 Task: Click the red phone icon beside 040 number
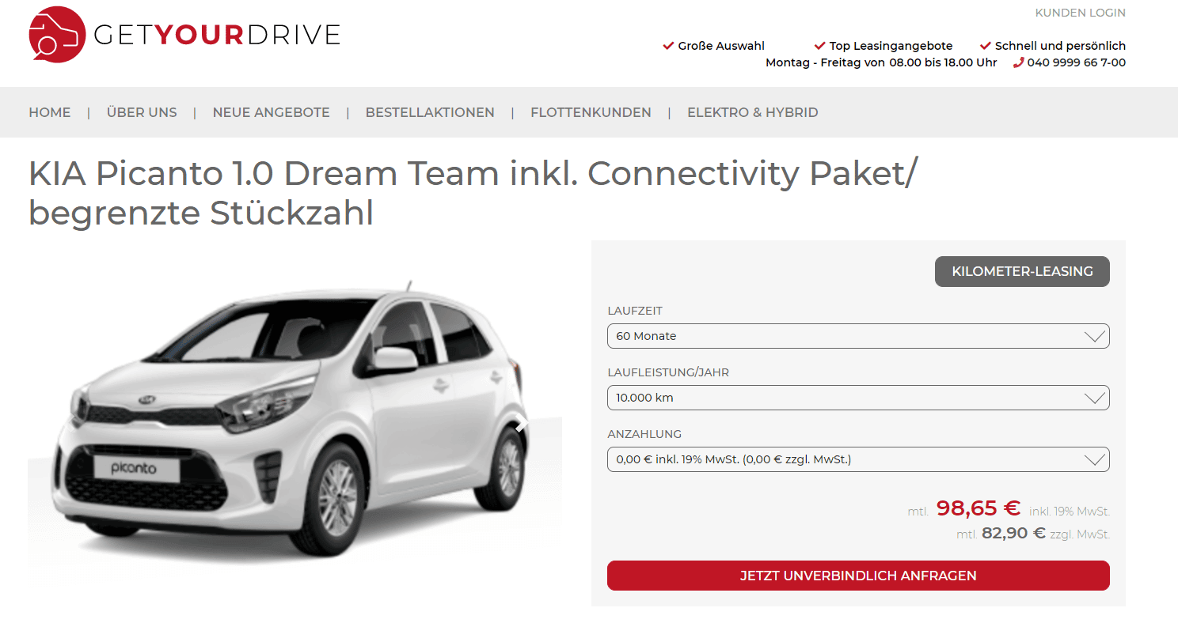(x=1019, y=62)
